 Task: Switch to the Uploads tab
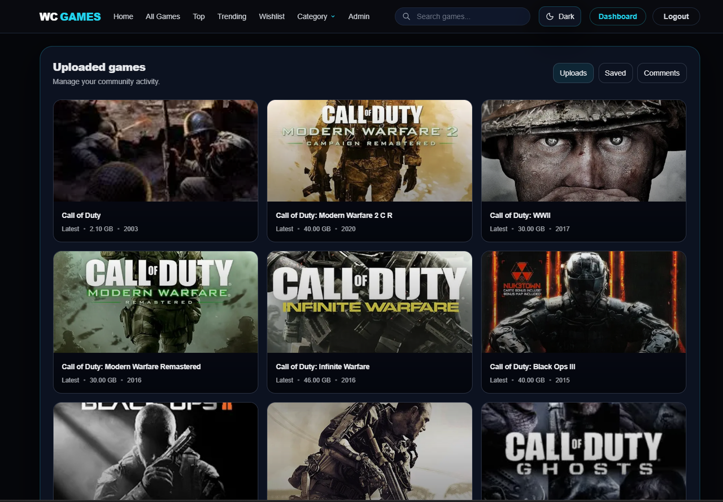tap(573, 73)
